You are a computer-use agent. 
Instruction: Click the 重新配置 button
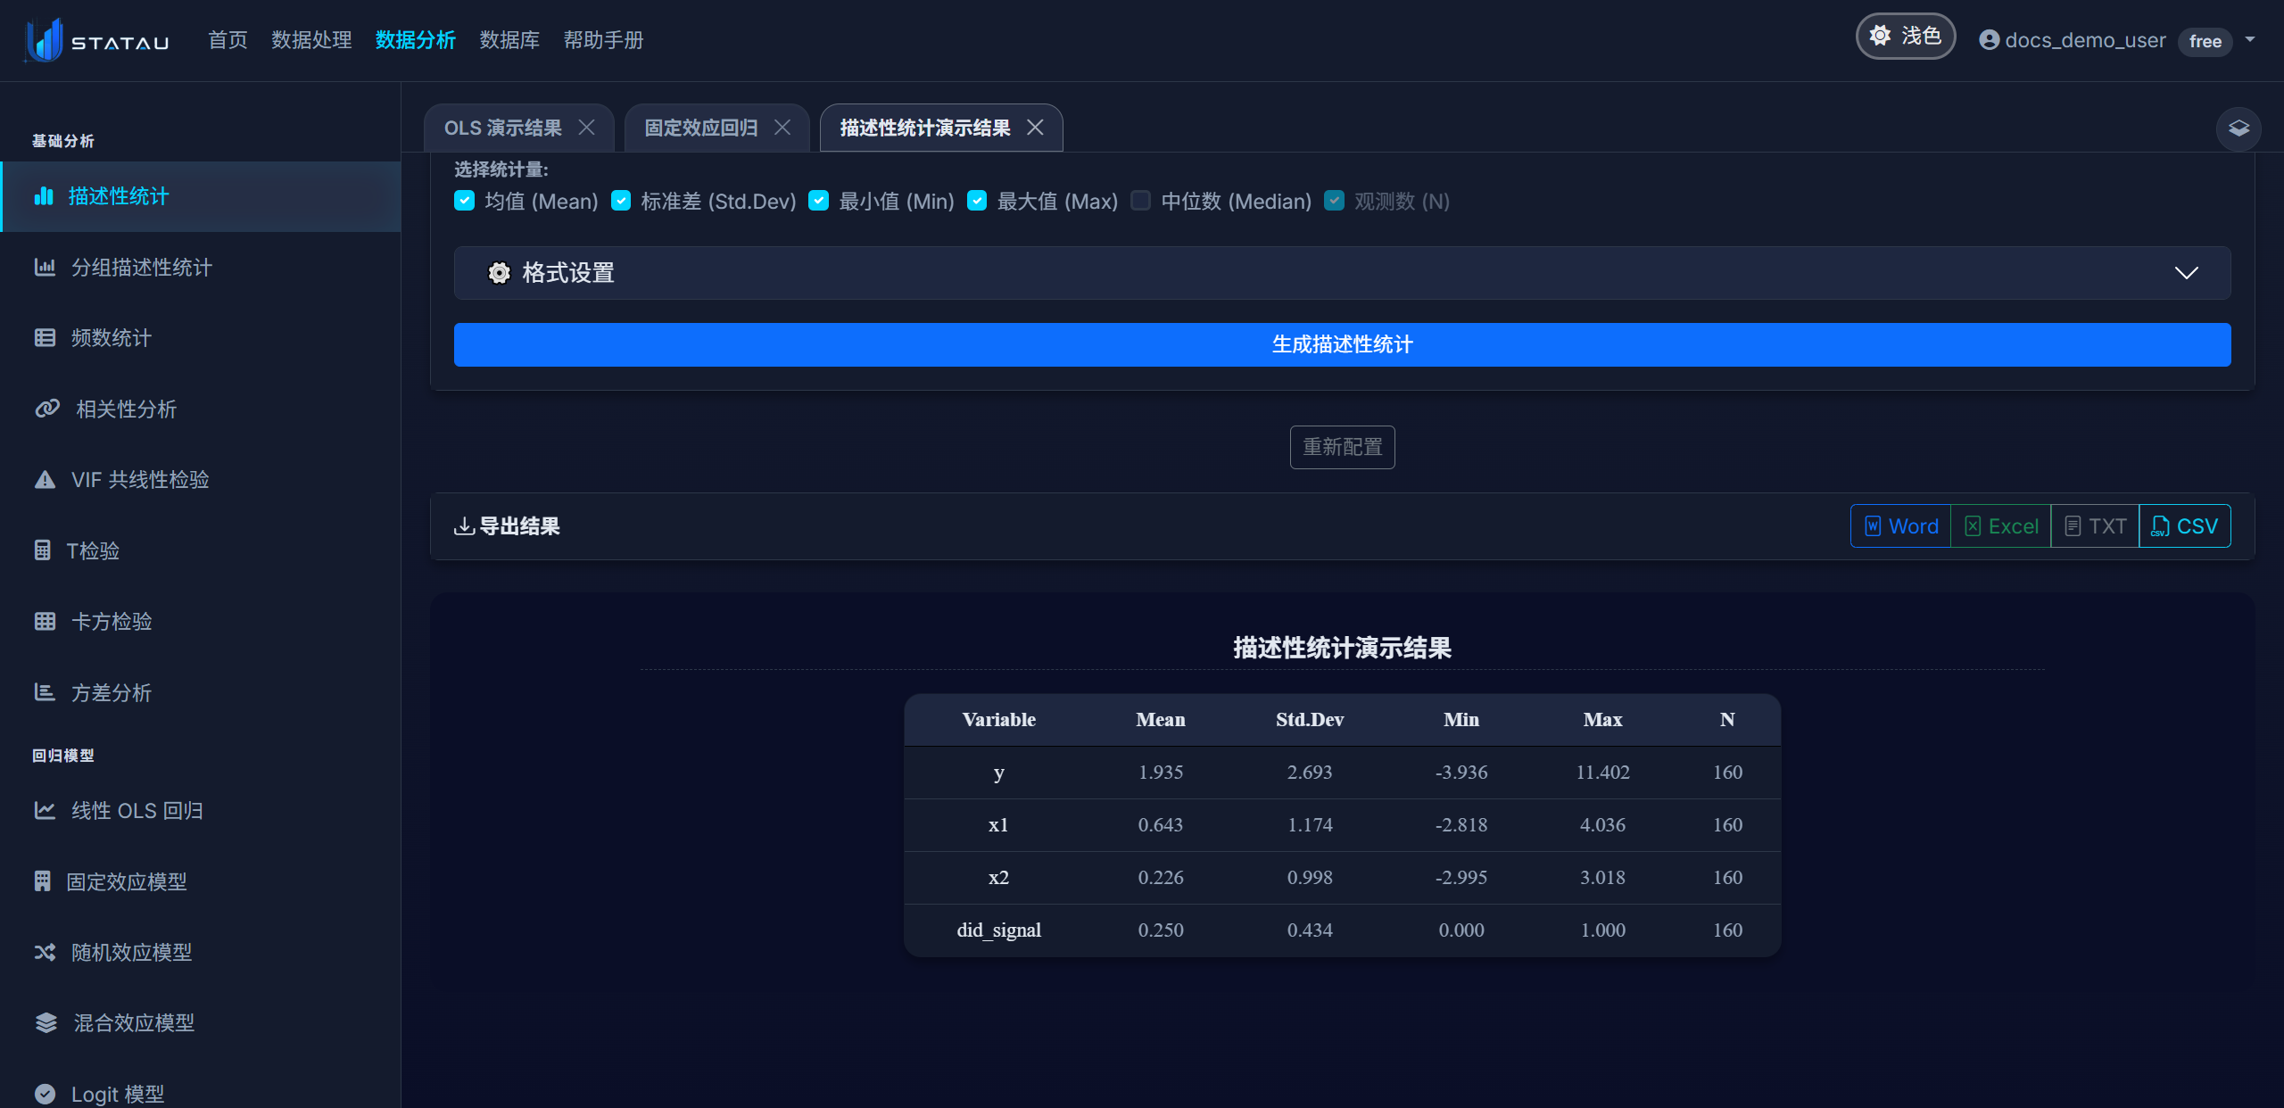[1342, 447]
